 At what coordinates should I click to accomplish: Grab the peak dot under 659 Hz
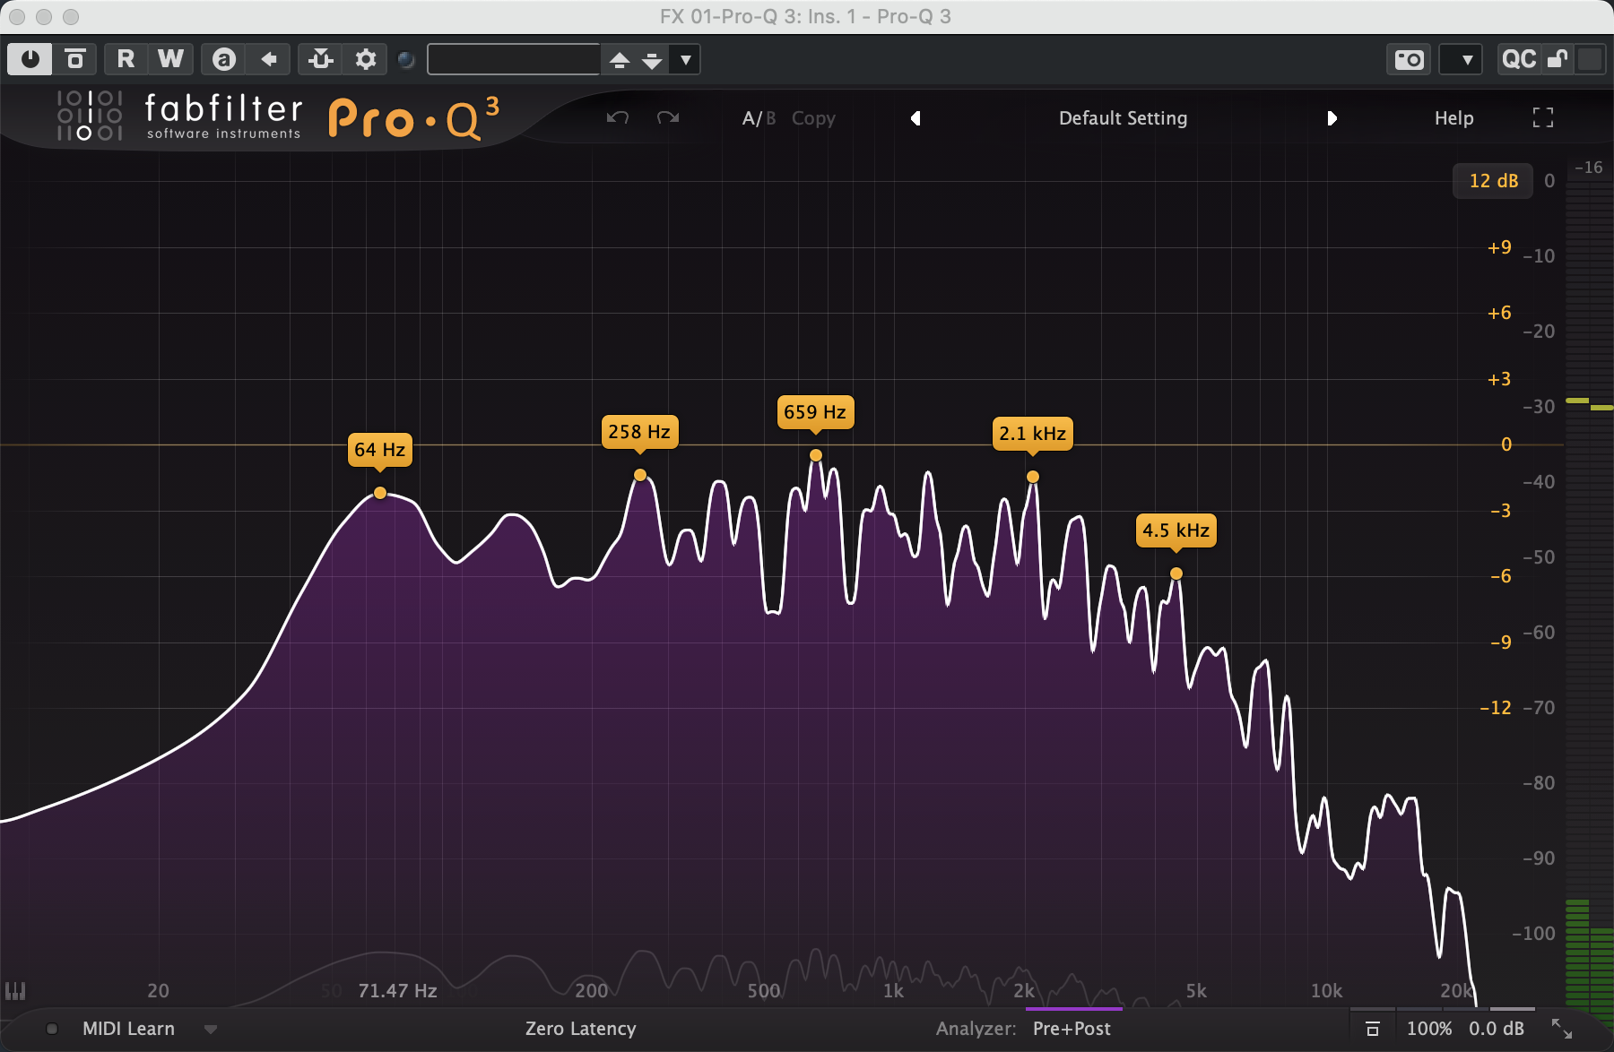coord(816,455)
